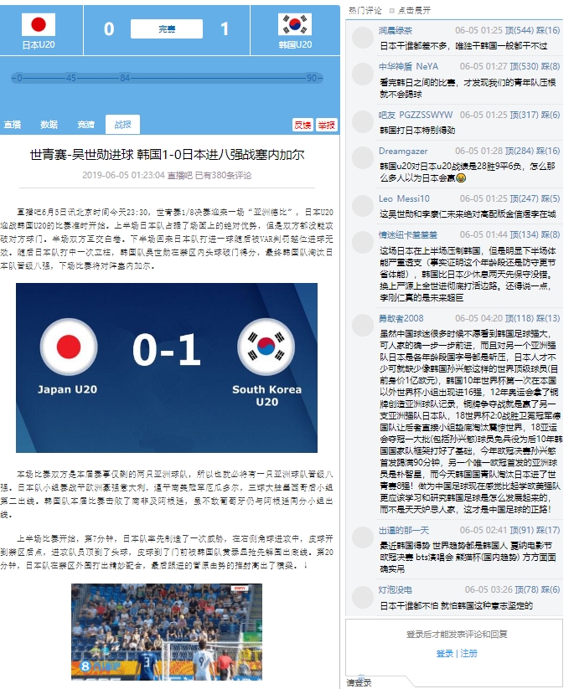Downvote 润晨绿茶's comment with 踩(16)
The image size is (574, 689).
pyautogui.click(x=548, y=30)
